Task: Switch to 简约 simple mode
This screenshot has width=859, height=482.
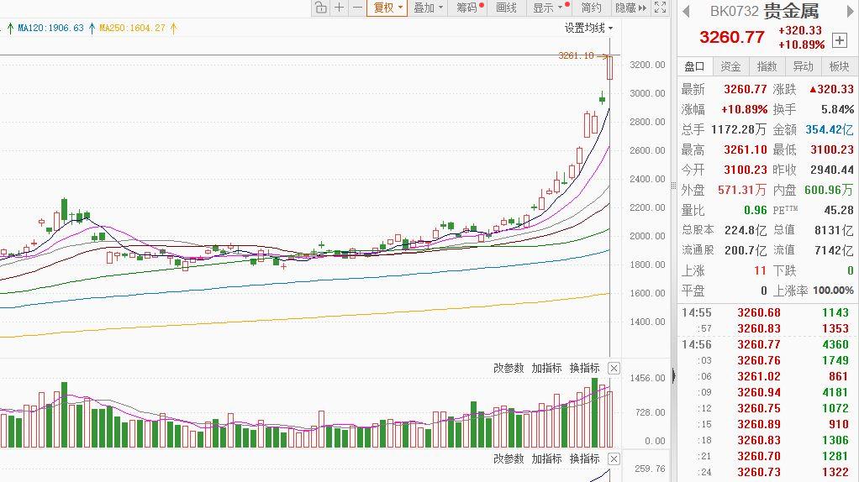Action: click(x=591, y=8)
